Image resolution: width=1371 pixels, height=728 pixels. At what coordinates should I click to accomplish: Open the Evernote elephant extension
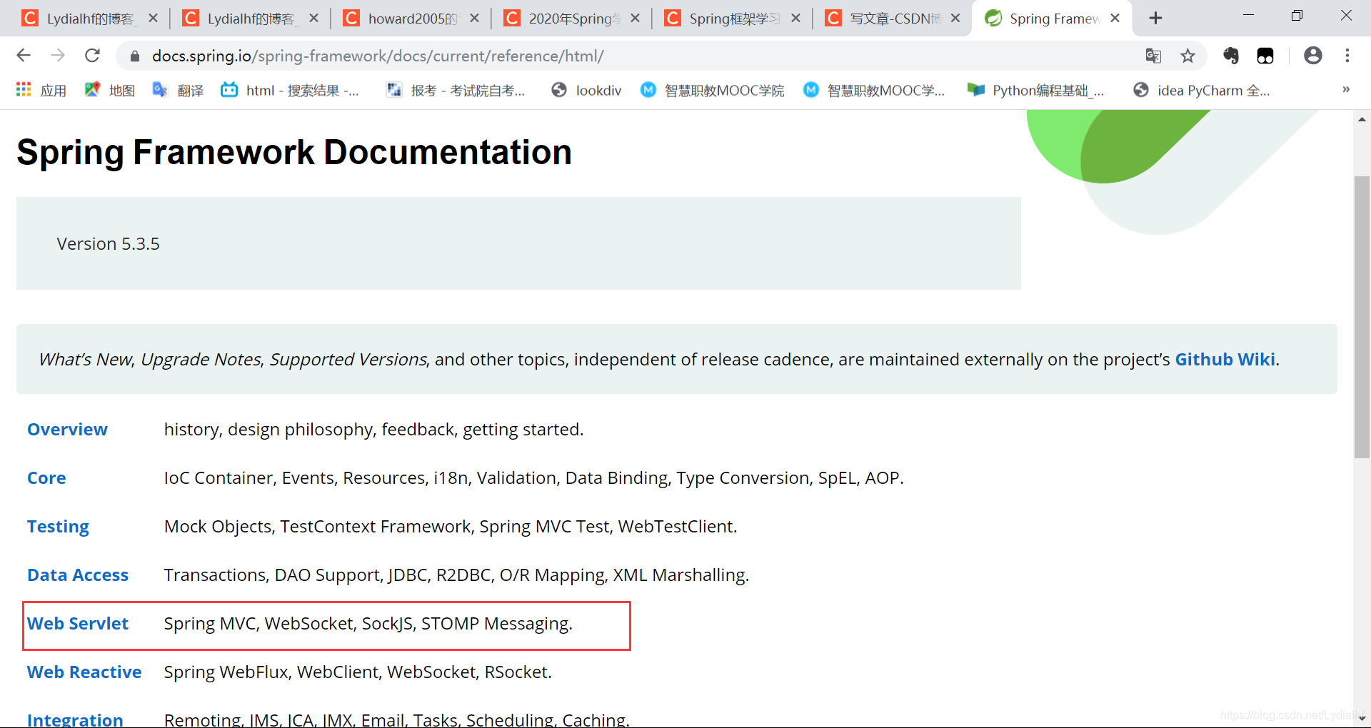tap(1231, 56)
